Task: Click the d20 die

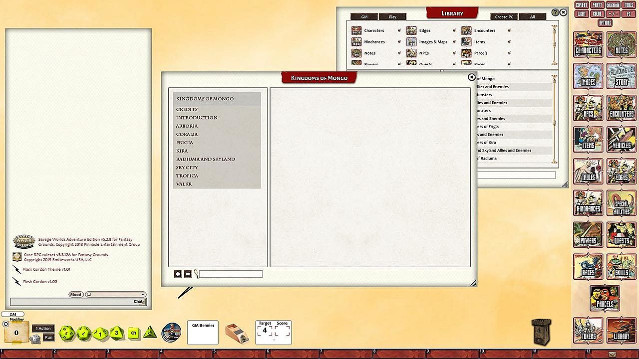Action: 67,333
